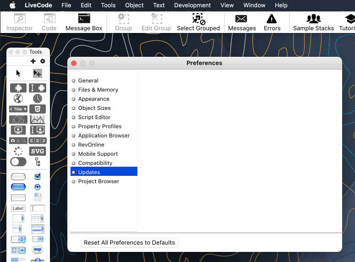This screenshot has height=262, width=355.
Task: Pick the Switch toggle widget
Action: 18,162
